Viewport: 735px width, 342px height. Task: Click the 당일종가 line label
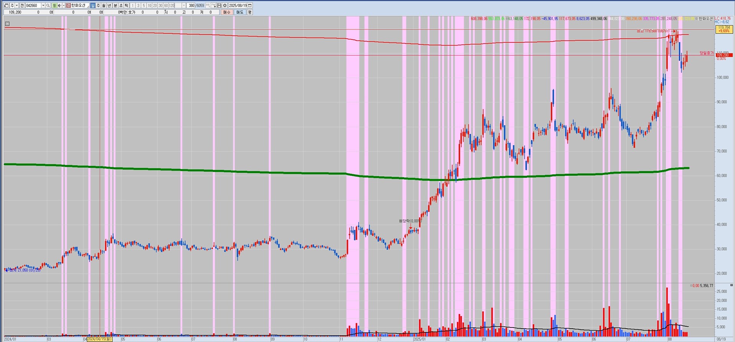click(x=706, y=53)
